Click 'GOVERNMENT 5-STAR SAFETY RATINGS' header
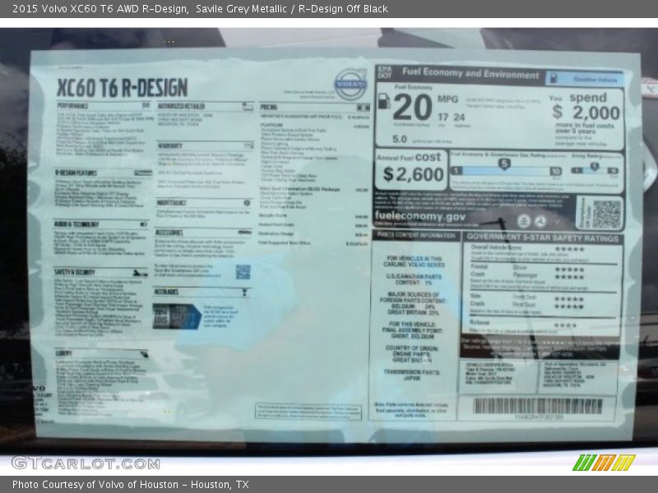The width and height of the screenshot is (658, 493). (543, 238)
